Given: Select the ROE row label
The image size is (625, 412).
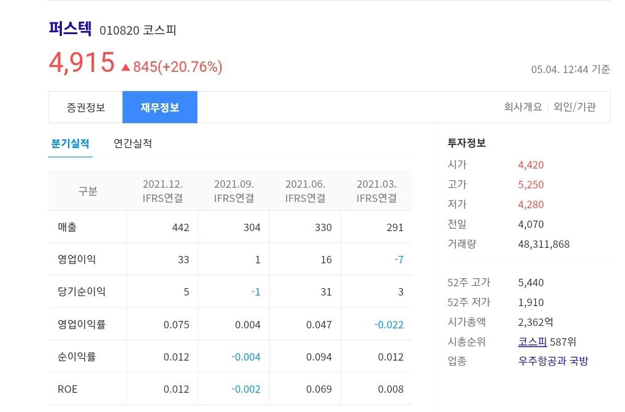Looking at the screenshot, I should 67,389.
